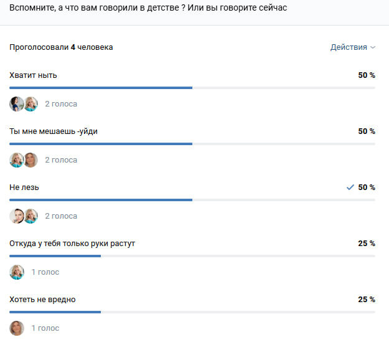Click first voter avatar under 'Хватит ныть'
The width and height of the screenshot is (389, 342).
point(16,104)
